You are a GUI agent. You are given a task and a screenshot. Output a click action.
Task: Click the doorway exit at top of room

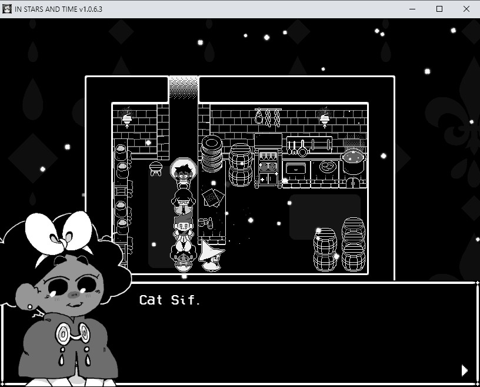click(184, 87)
